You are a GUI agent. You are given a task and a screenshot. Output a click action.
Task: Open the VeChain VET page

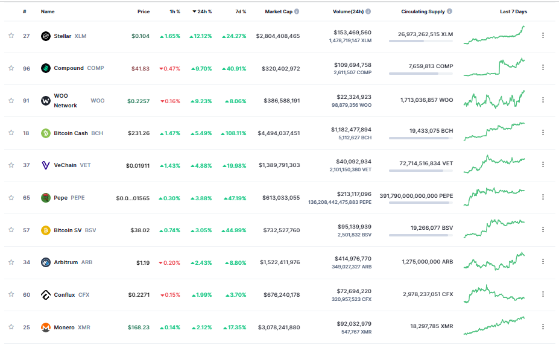(x=72, y=165)
